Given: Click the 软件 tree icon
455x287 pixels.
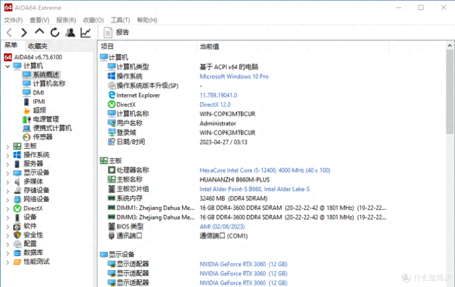Looking at the screenshot, I should point(17,226).
